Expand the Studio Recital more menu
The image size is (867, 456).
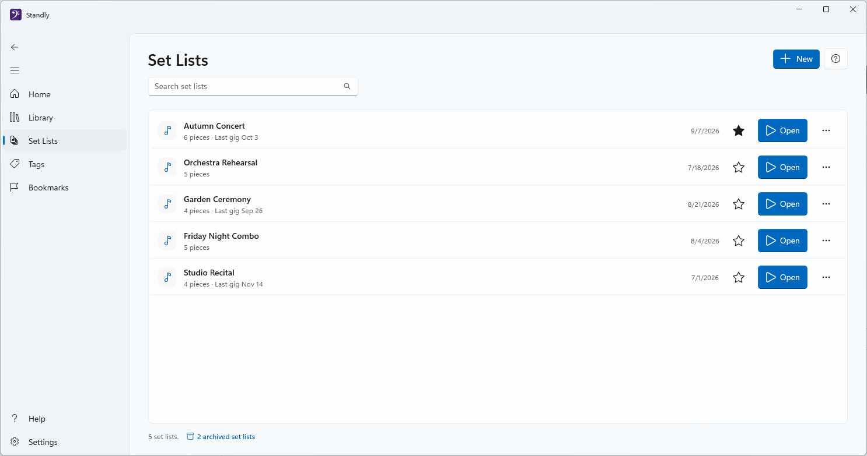click(826, 277)
